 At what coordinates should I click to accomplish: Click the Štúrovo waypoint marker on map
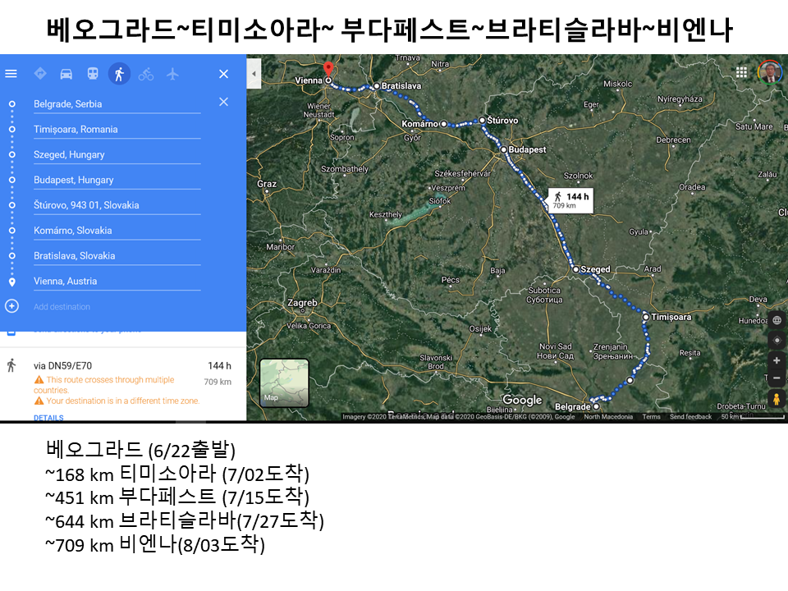[x=482, y=120]
